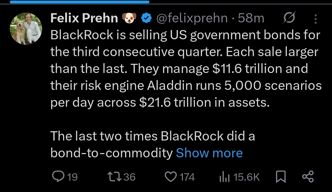Expand the tweet with Show more
This screenshot has height=192, width=332.
pyautogui.click(x=209, y=153)
